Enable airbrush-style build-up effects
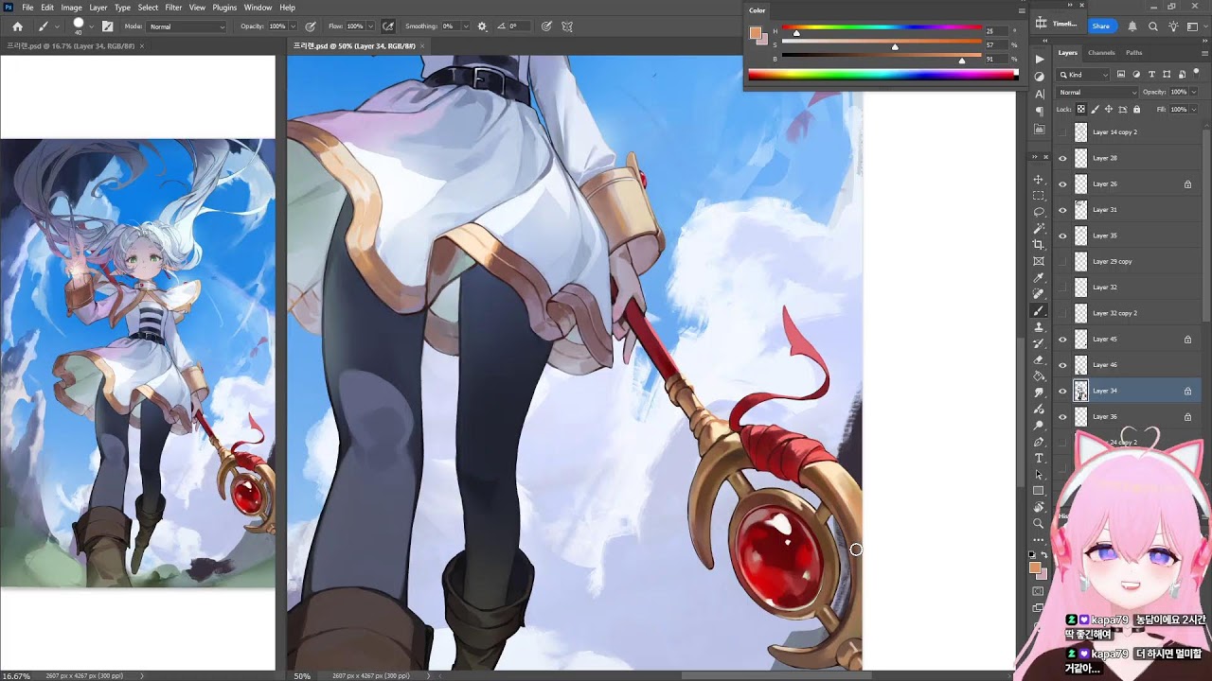This screenshot has height=681, width=1212. tap(388, 26)
